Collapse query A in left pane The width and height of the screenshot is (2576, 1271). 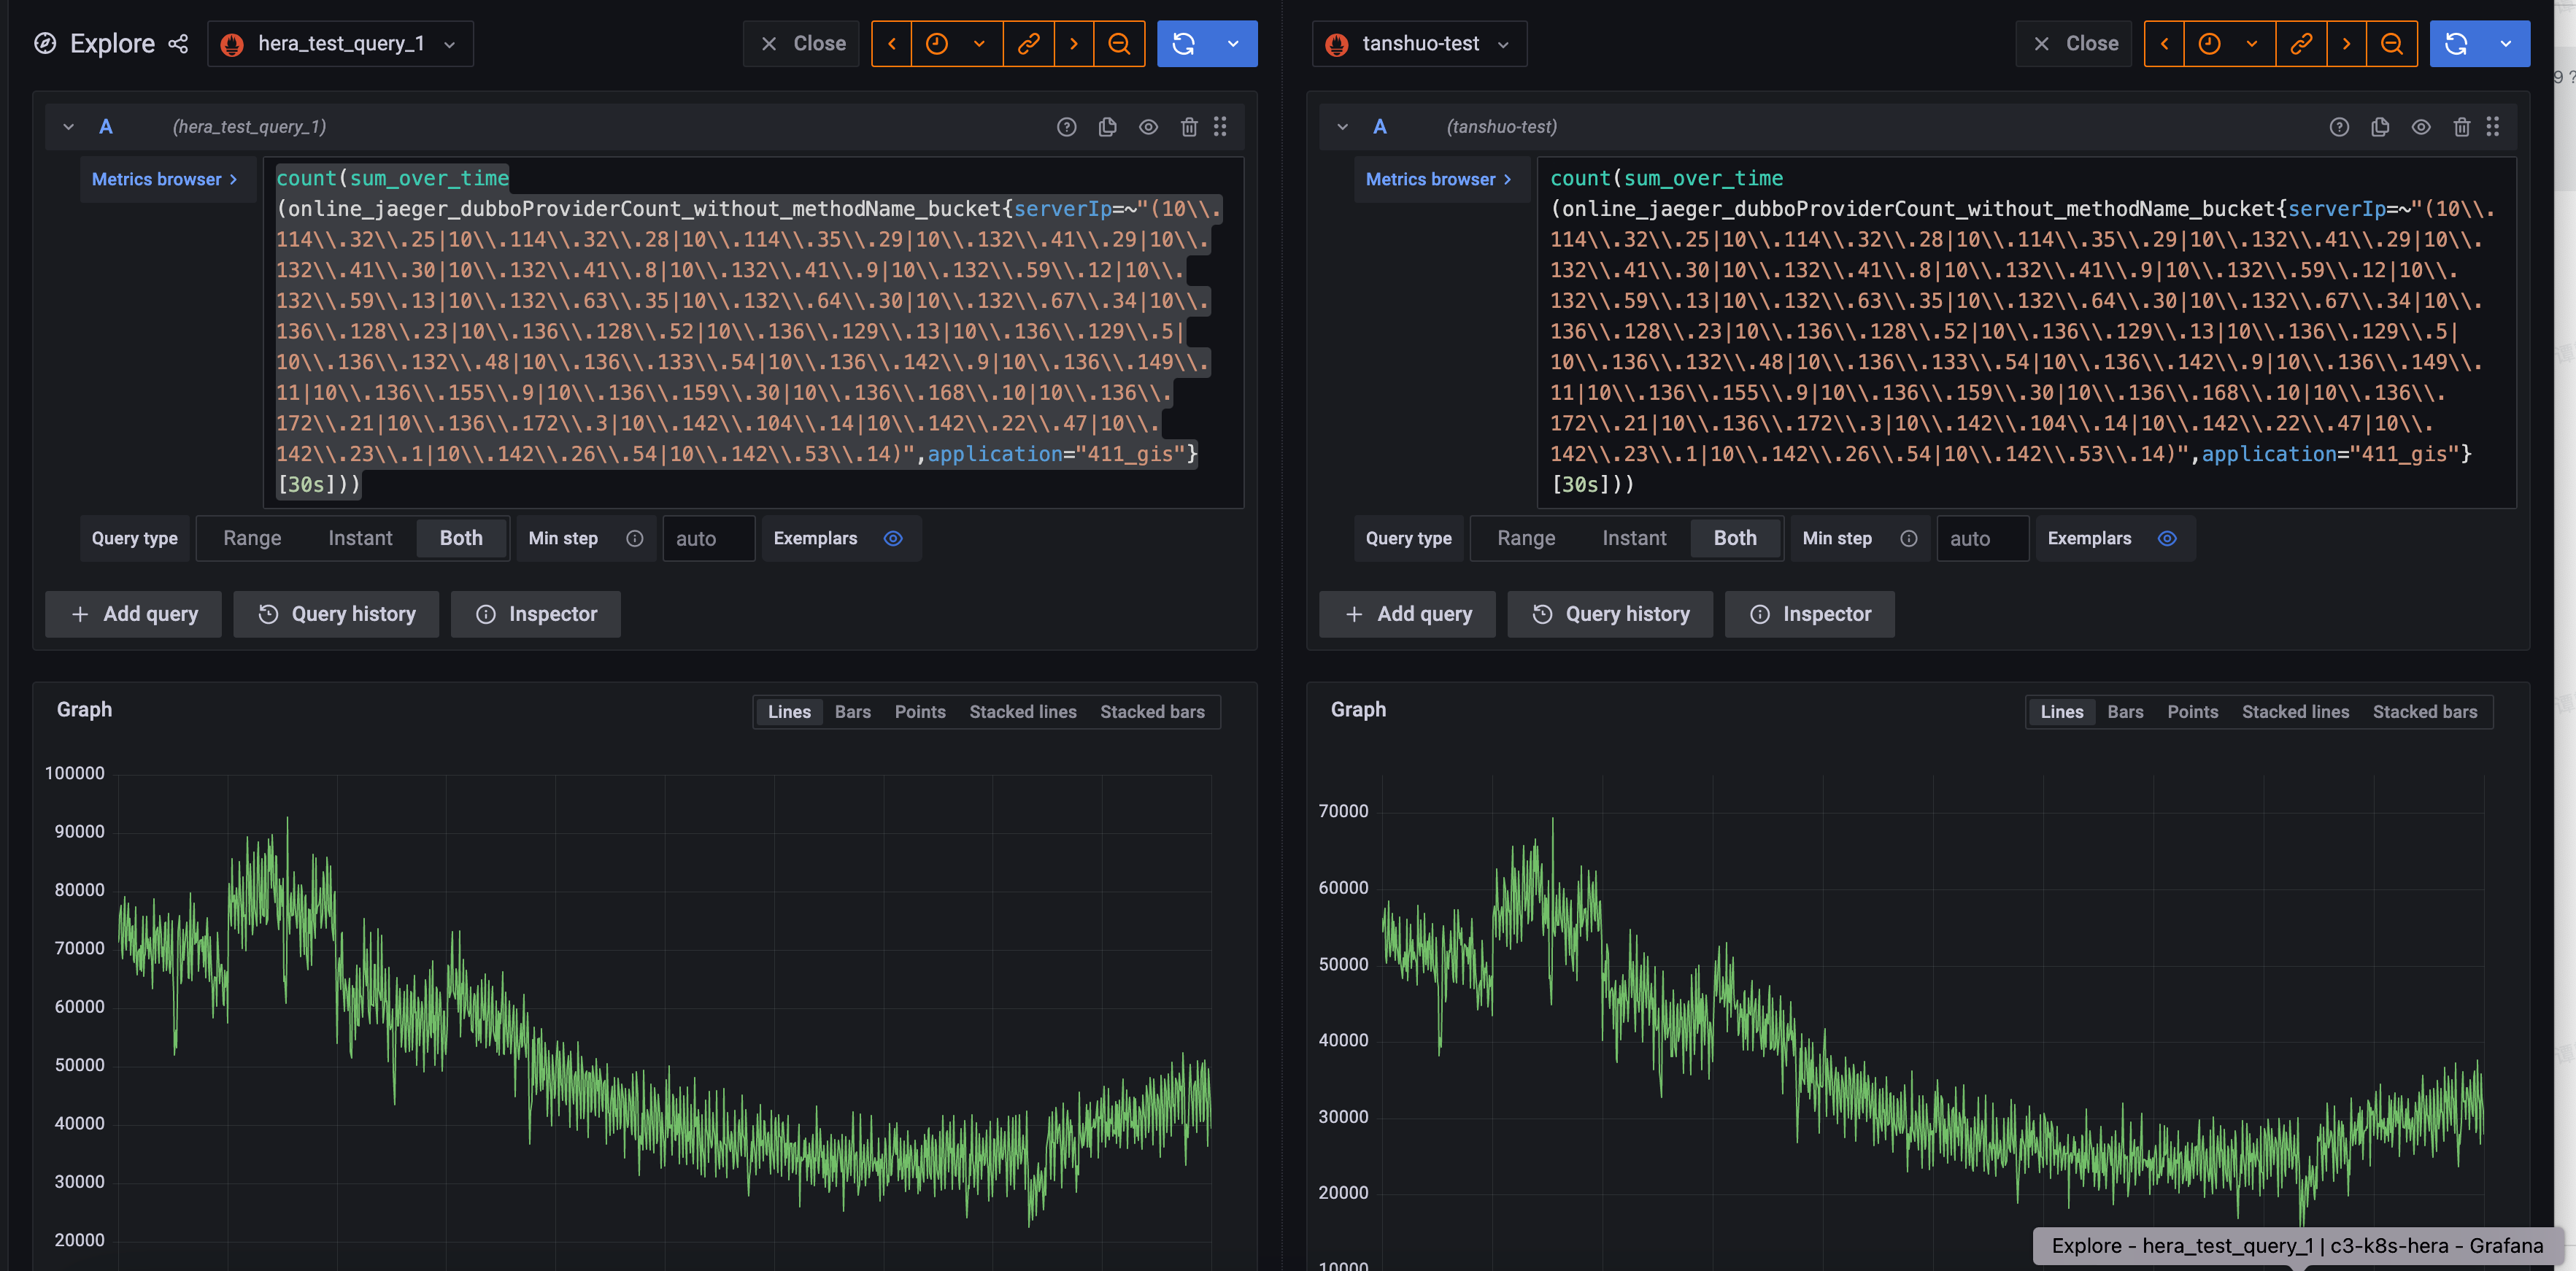pyautogui.click(x=68, y=127)
